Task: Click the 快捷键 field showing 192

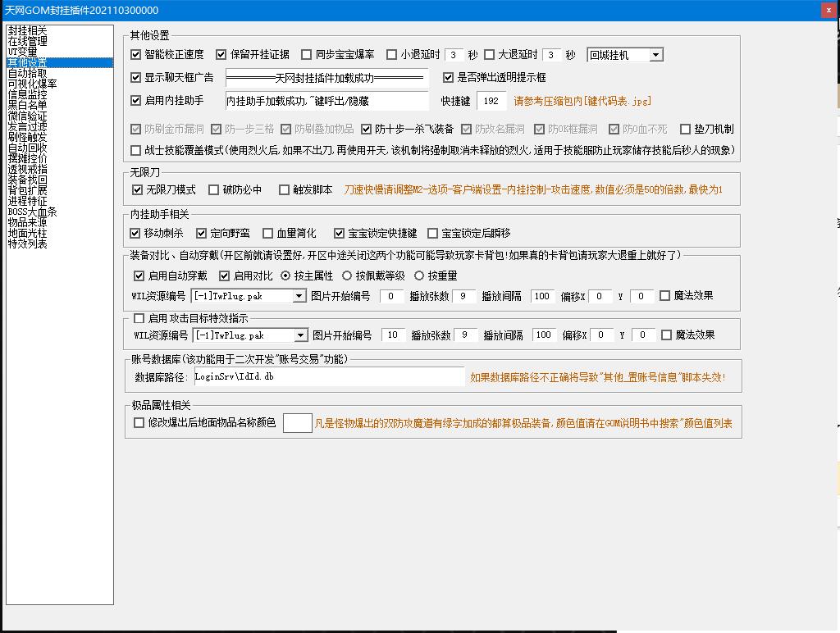Action: coord(491,101)
